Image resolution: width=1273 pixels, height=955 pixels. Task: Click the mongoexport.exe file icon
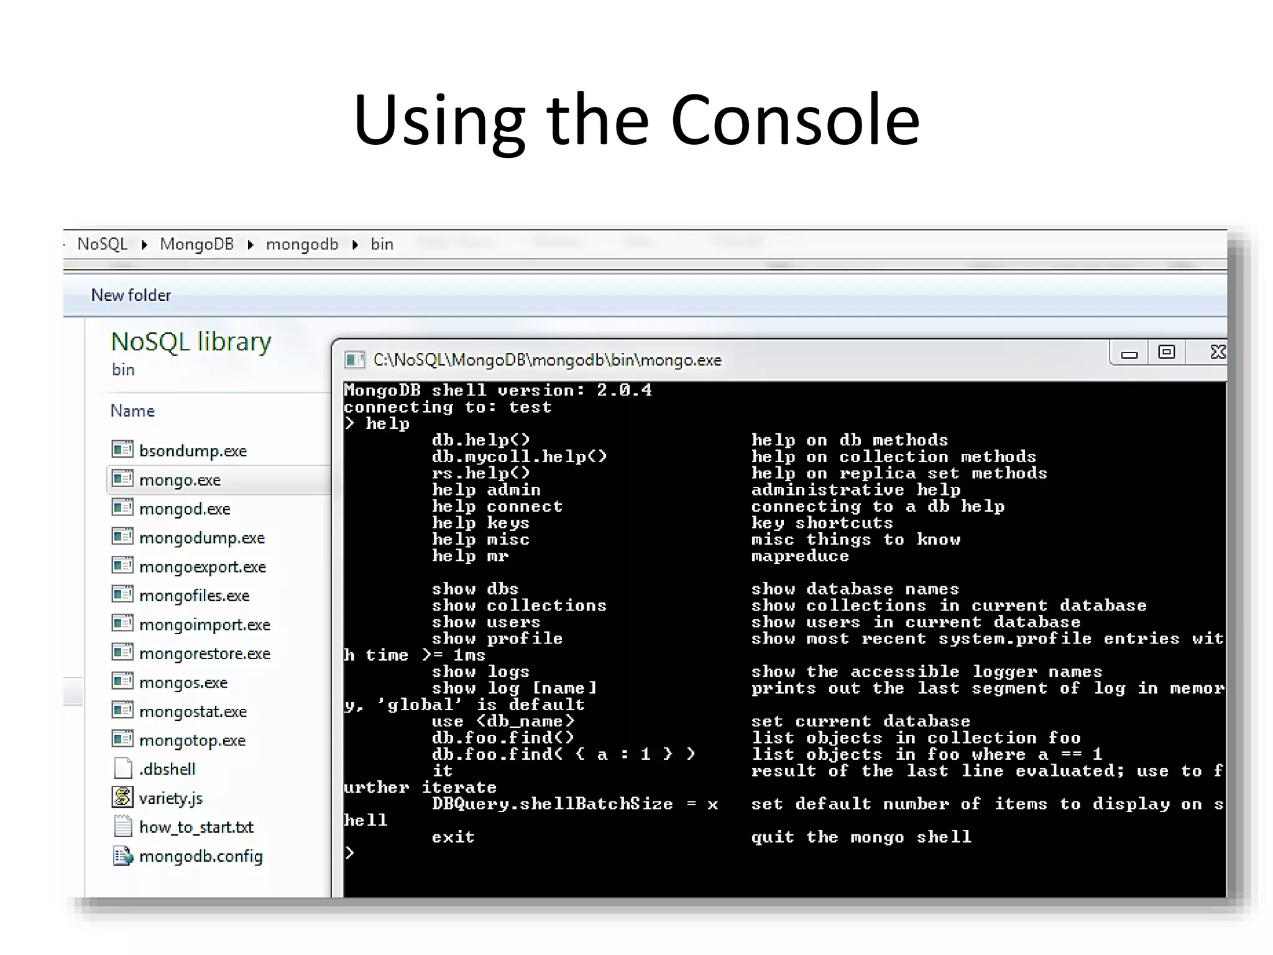[122, 565]
